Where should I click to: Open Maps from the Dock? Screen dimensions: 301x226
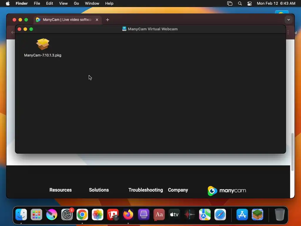coord(205,215)
